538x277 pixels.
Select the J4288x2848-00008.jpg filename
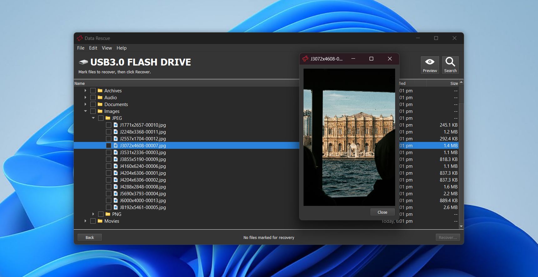tap(143, 187)
